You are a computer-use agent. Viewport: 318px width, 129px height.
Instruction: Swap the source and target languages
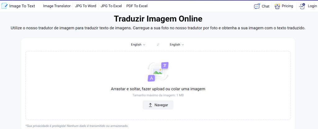[158, 45]
